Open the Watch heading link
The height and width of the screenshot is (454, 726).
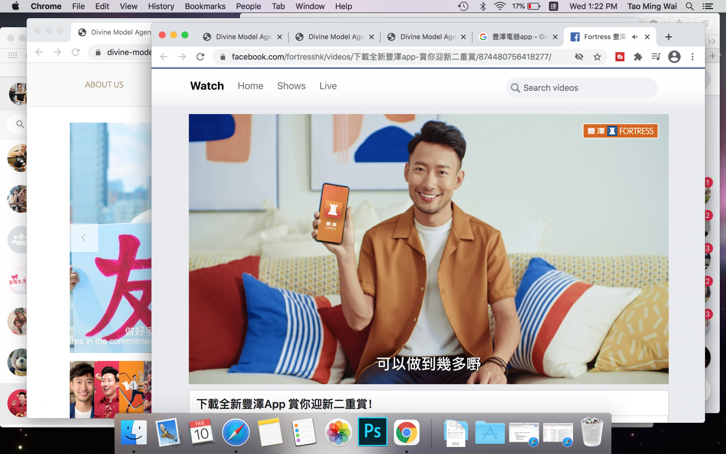tap(207, 86)
